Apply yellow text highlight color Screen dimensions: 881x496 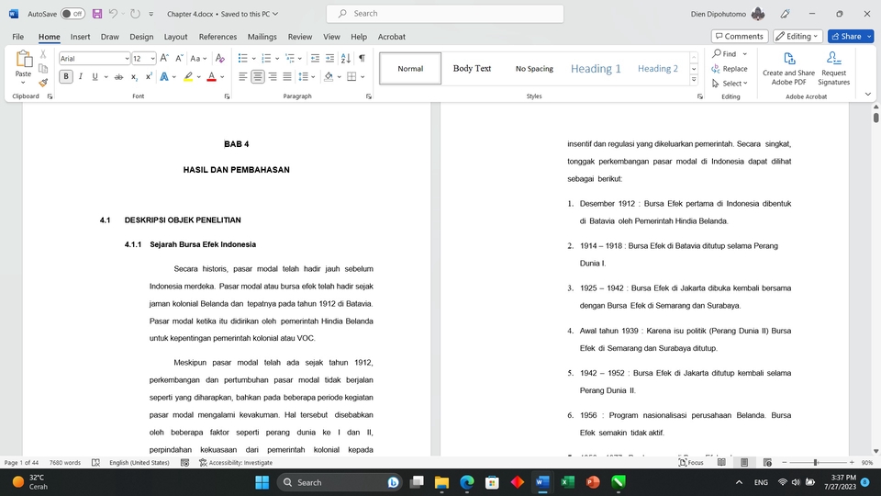(x=188, y=76)
